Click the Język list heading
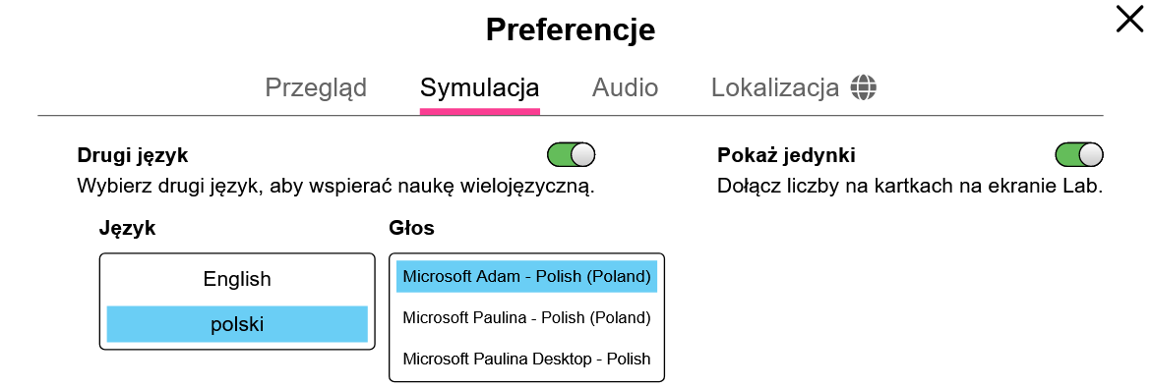1151x388 pixels. pos(128,229)
